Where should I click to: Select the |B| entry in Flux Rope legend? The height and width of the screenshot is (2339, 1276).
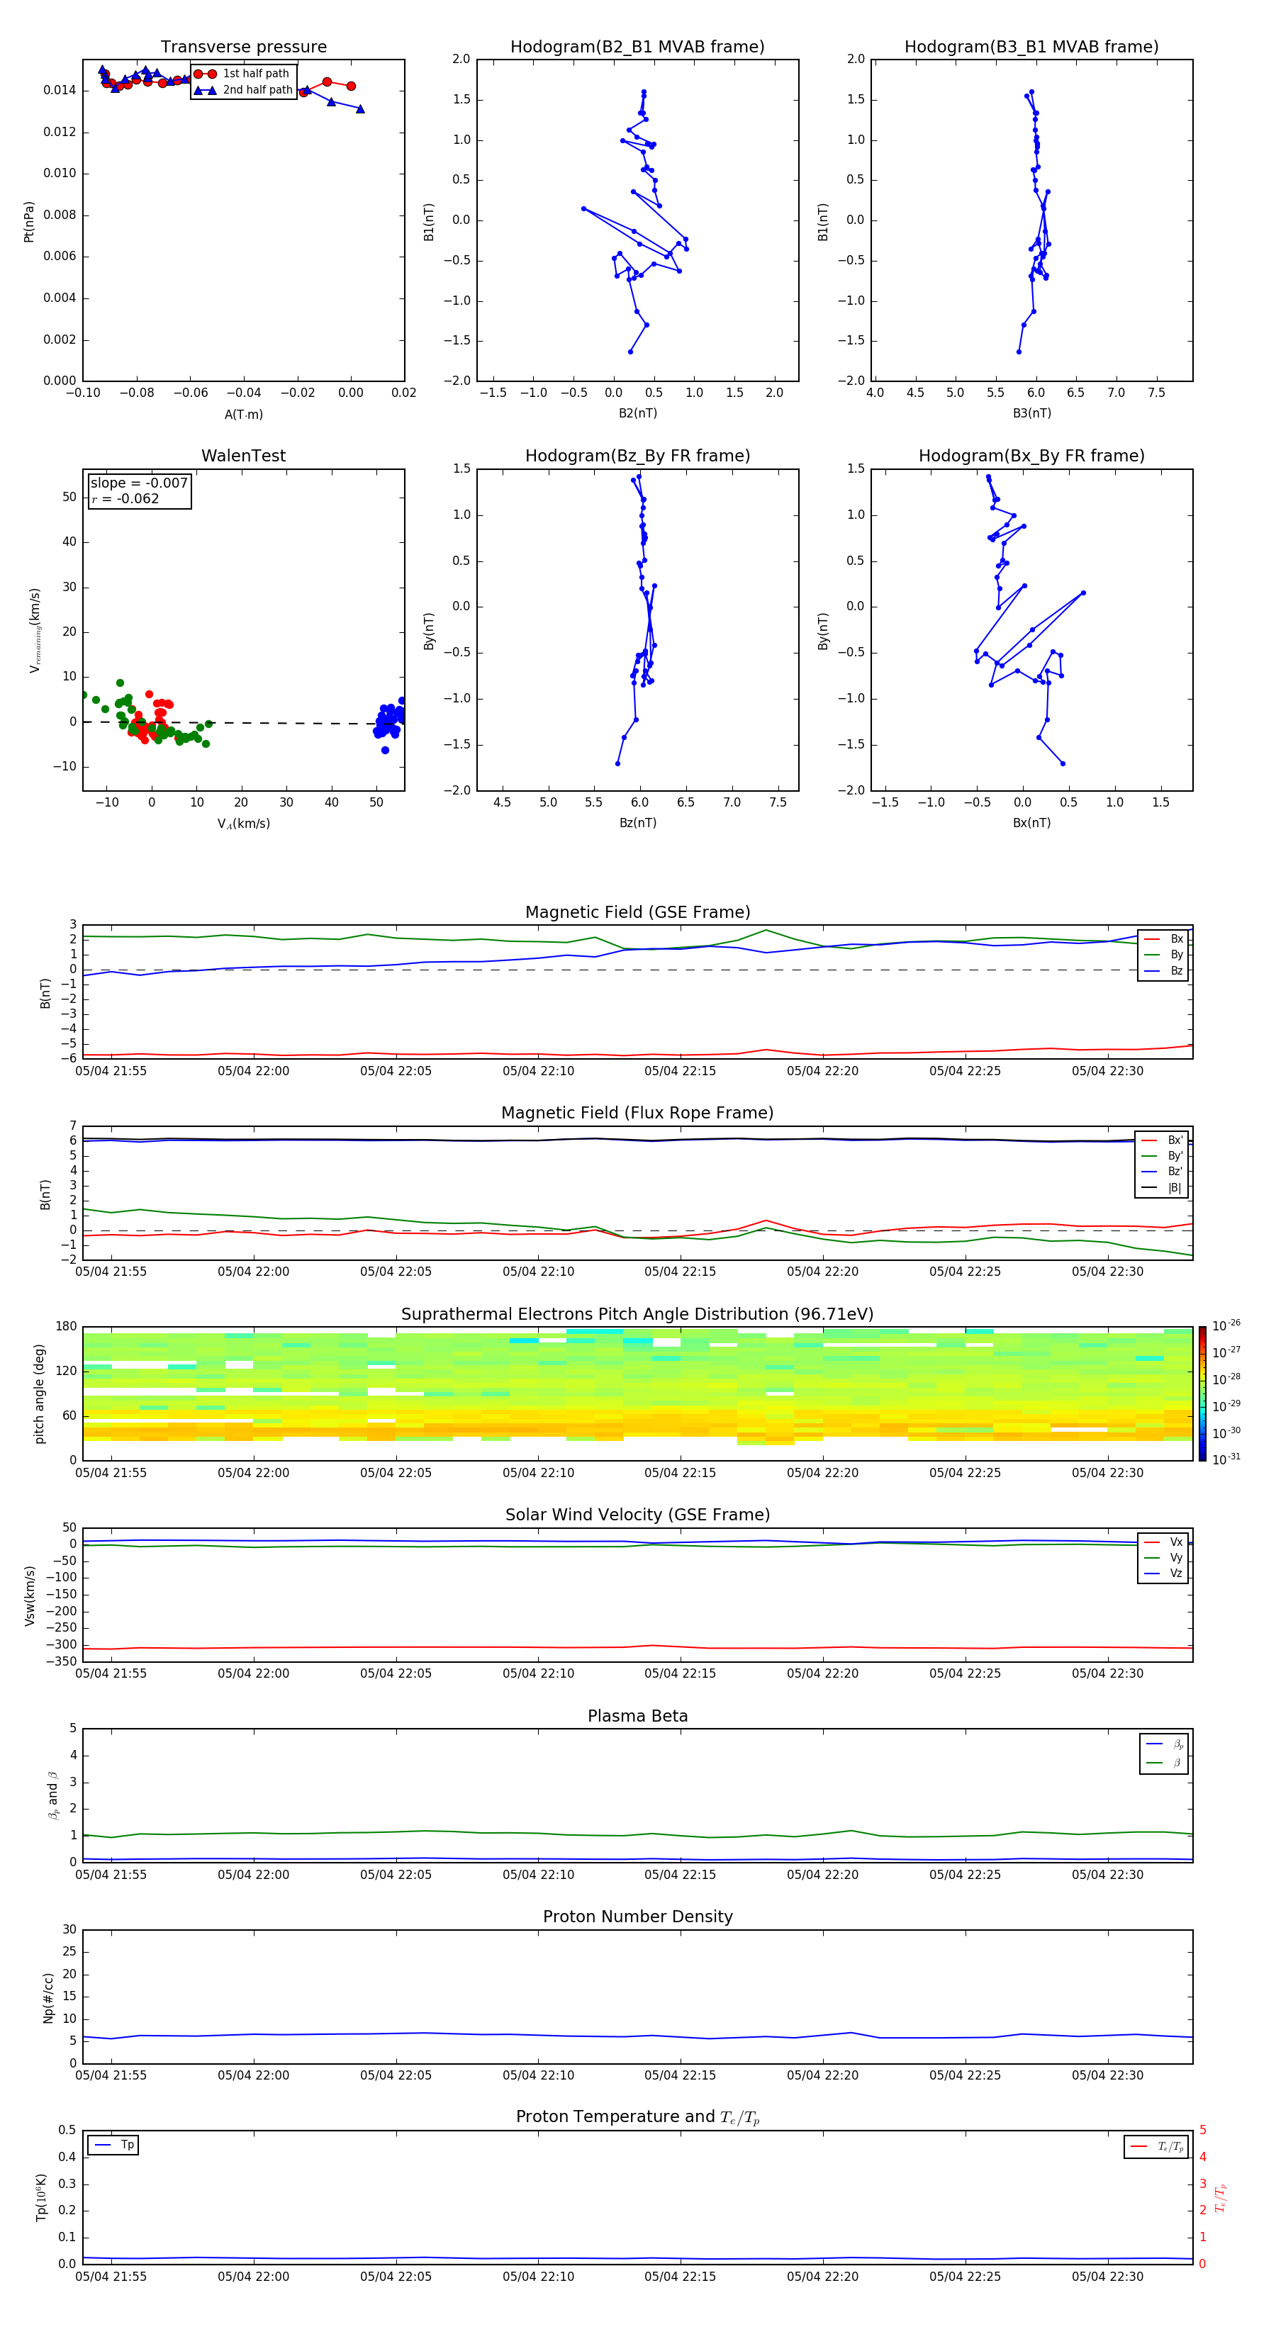pos(1163,1188)
